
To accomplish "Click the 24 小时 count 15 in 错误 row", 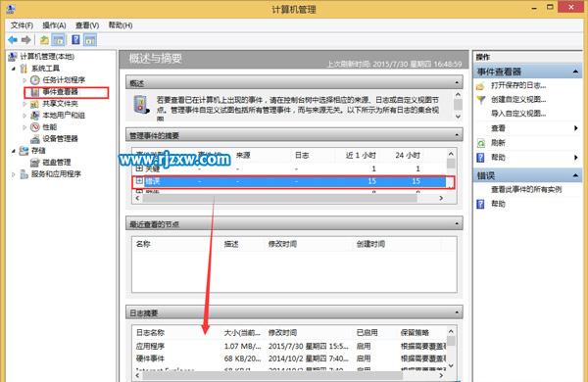I will pos(416,181).
